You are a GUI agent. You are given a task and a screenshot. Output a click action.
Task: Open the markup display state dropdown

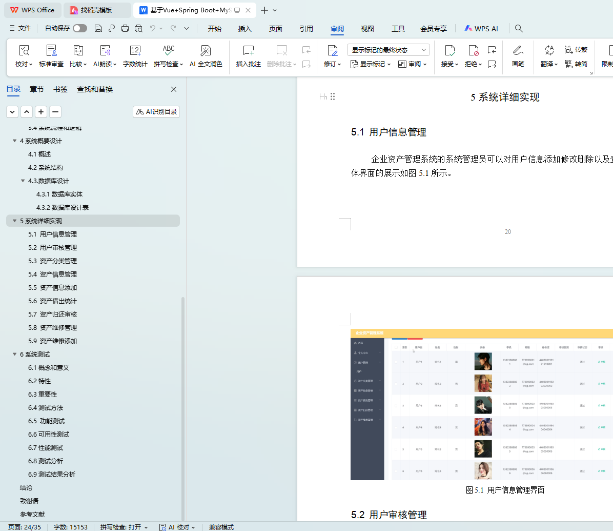(388, 50)
